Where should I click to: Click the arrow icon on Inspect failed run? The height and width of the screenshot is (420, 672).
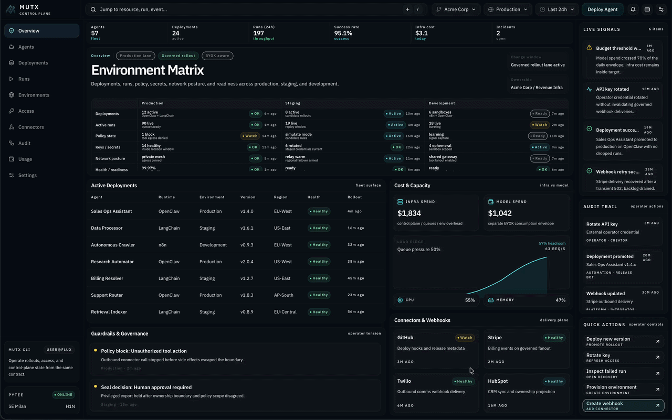[658, 373]
